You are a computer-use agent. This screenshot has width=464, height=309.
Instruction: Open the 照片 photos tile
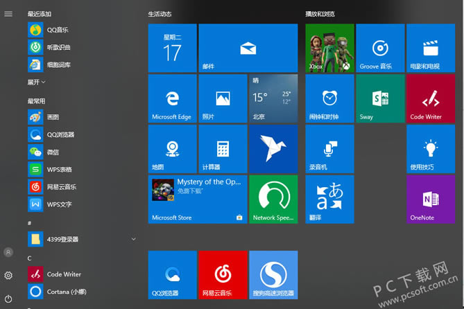coord(223,99)
